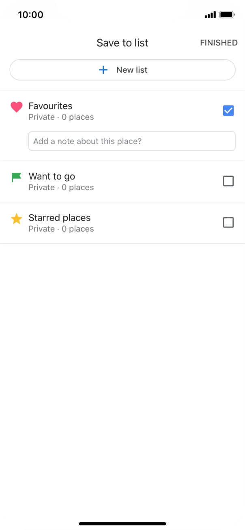Click the pink heart Favourites icon

(x=17, y=107)
